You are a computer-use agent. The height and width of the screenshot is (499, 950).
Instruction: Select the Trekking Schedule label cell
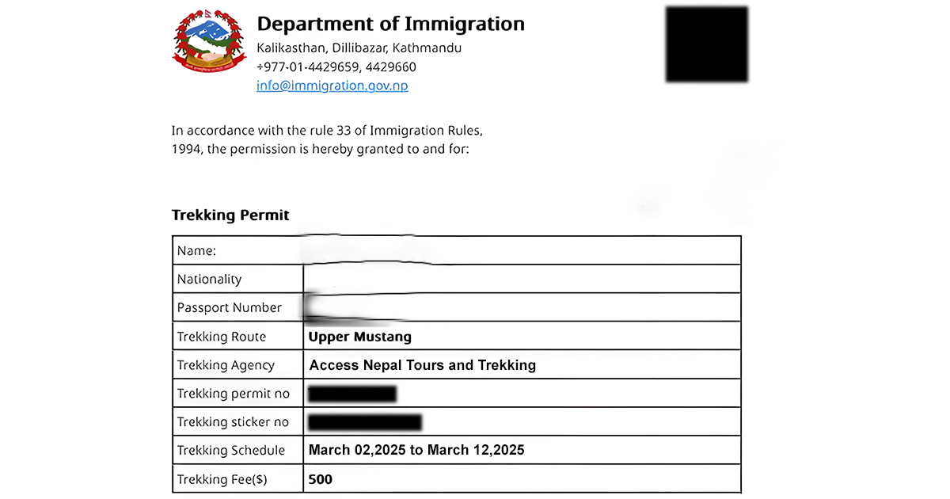231,451
